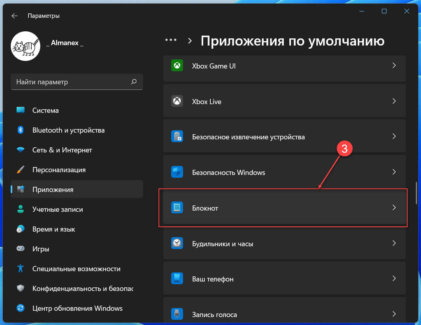The width and height of the screenshot is (421, 325).
Task: Expand the Xbox Live row chevron
Action: 394,101
